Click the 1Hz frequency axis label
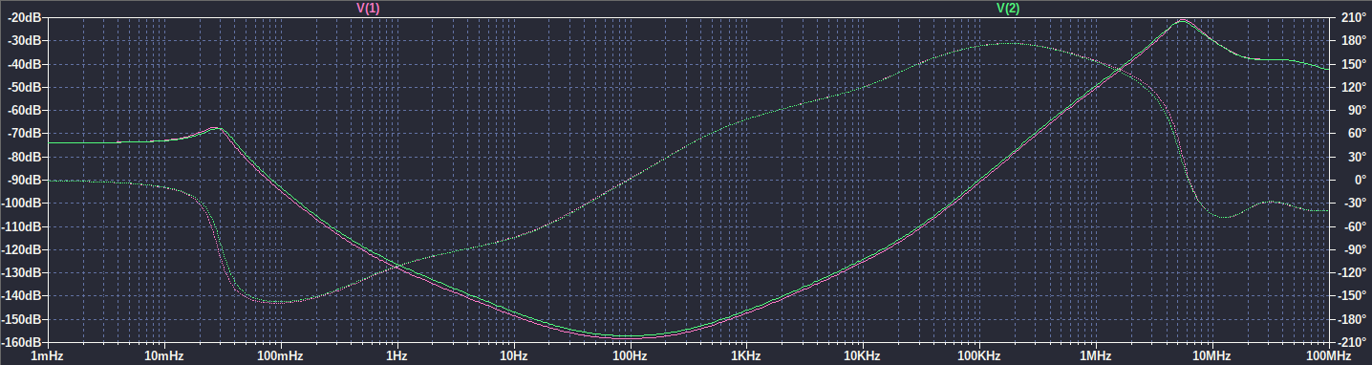Screen dimensions: 1372x365 [x=397, y=356]
